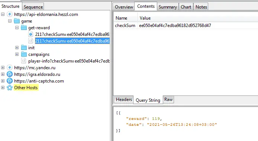Click the campaigns folder icon

tap(24, 54)
